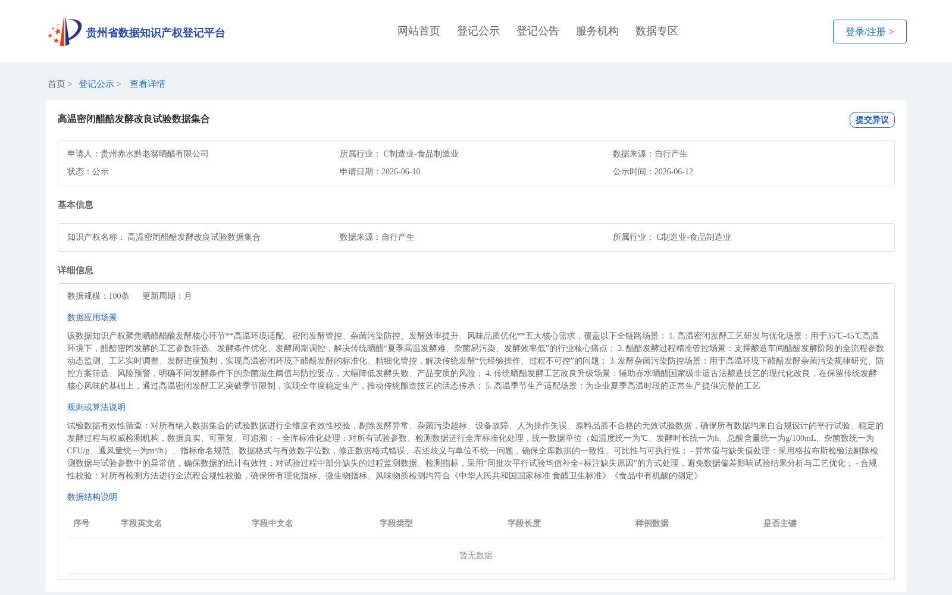Click 详细信息 section heading

pos(76,270)
